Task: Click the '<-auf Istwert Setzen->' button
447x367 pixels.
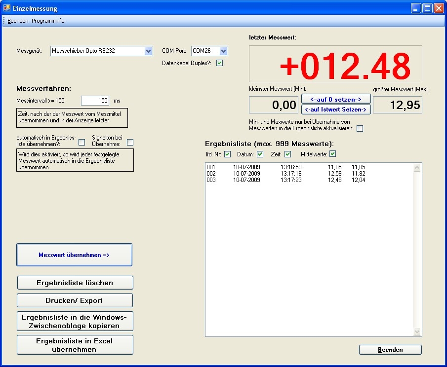Action: pyautogui.click(x=336, y=110)
